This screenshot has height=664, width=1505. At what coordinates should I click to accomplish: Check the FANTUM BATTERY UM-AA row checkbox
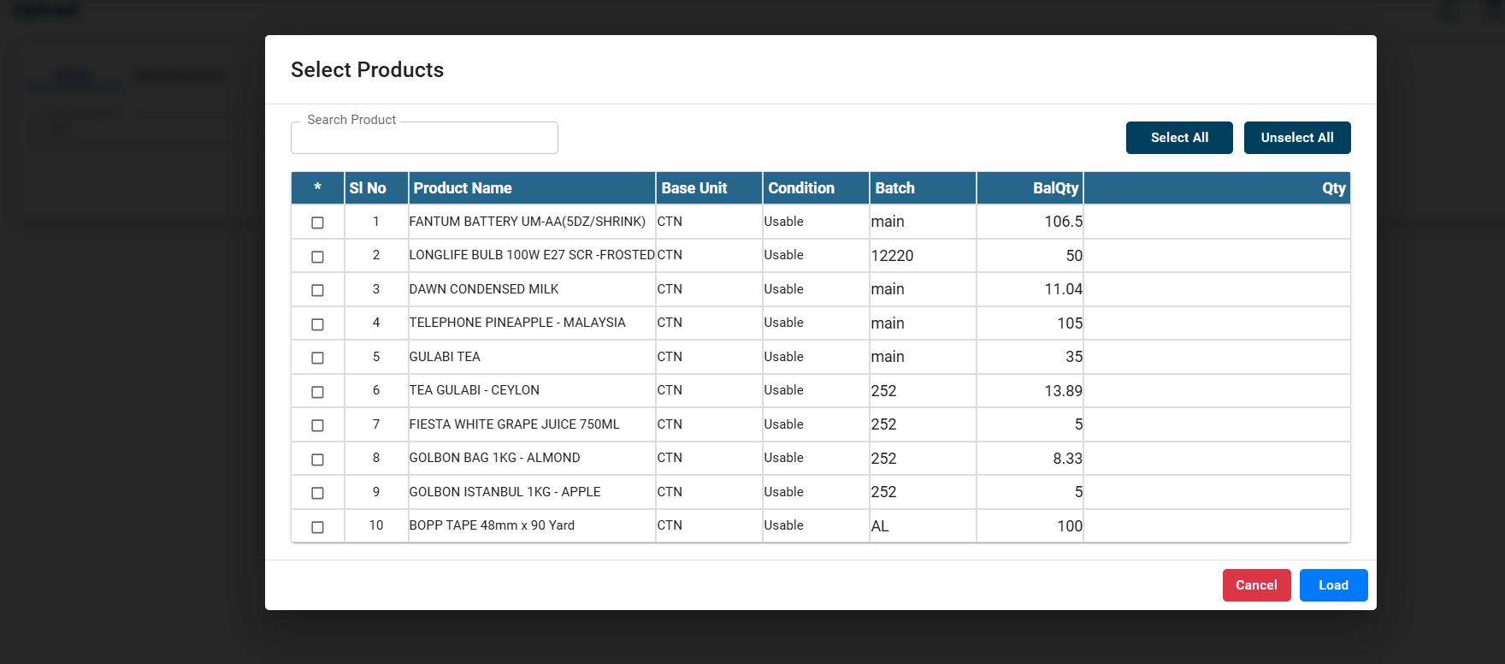point(317,222)
